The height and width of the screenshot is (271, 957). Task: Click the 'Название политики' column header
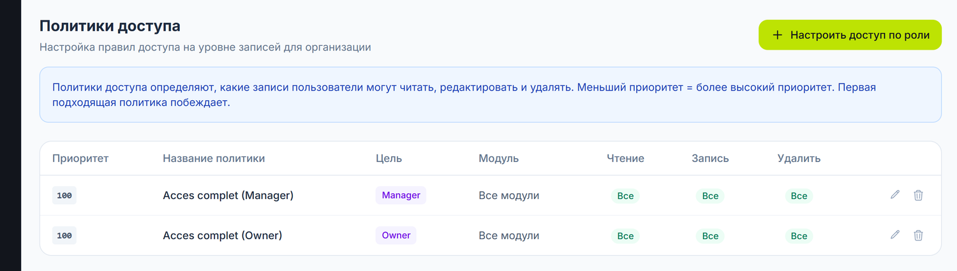click(x=214, y=158)
